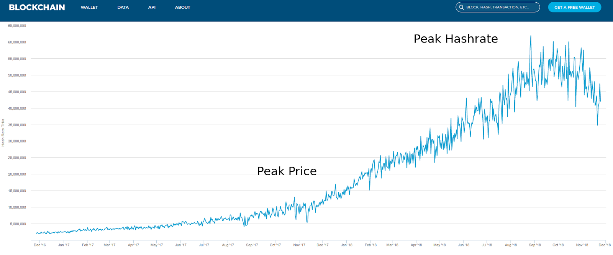This screenshot has height=255, width=613.
Task: Go to the API navigation item
Action: click(x=152, y=7)
